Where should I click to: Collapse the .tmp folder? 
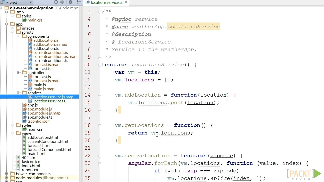coord(7,12)
